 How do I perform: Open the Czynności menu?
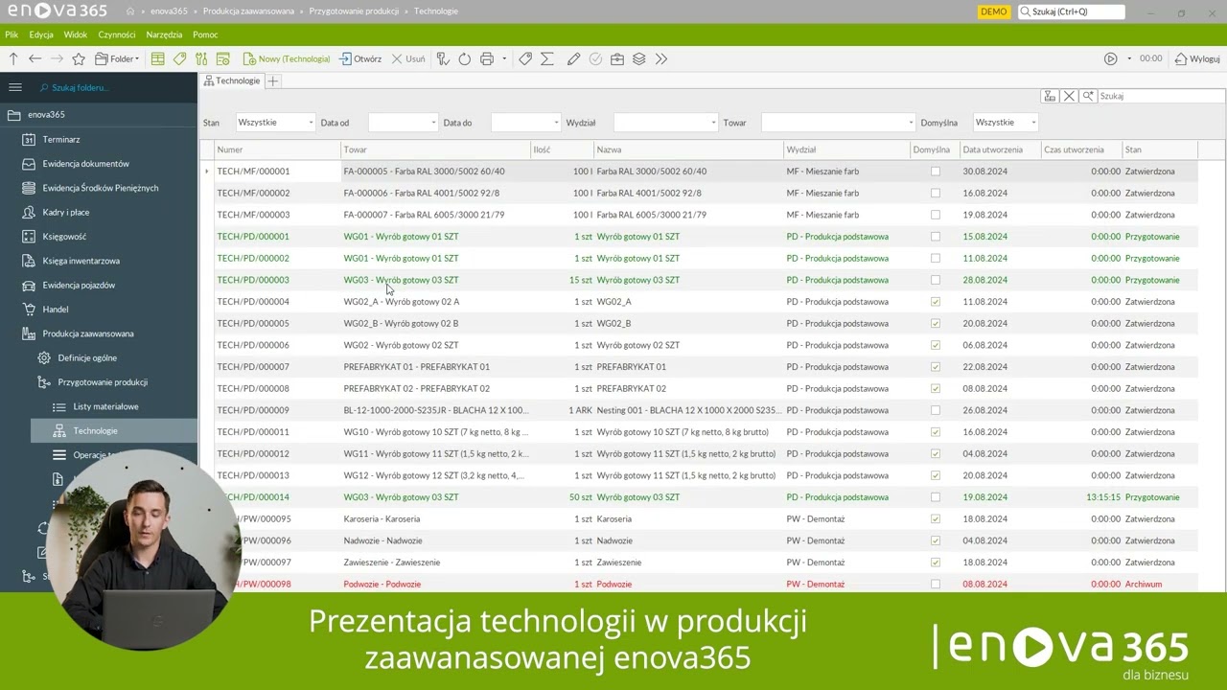click(x=117, y=34)
